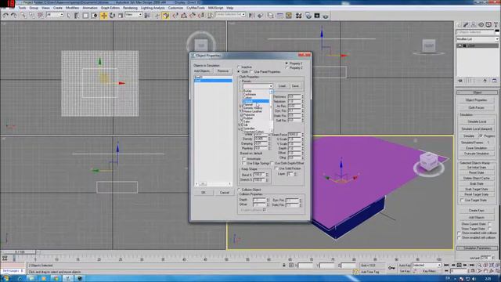Tick the Use Solid Friction checkbox
501x282 pixels.
[x=276, y=168]
